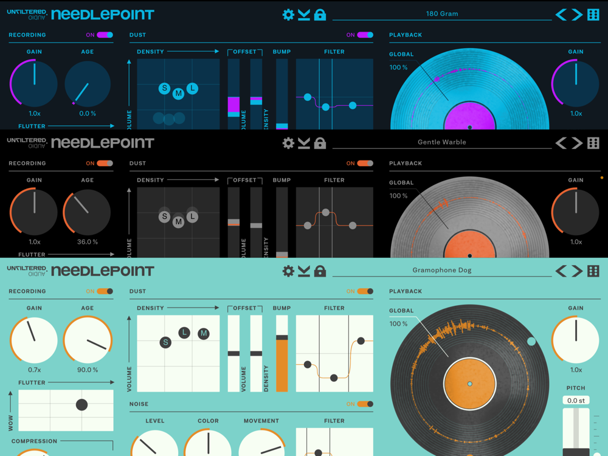Go to previous preset in Gentle Warble panel
This screenshot has height=456, width=608.
coord(561,143)
